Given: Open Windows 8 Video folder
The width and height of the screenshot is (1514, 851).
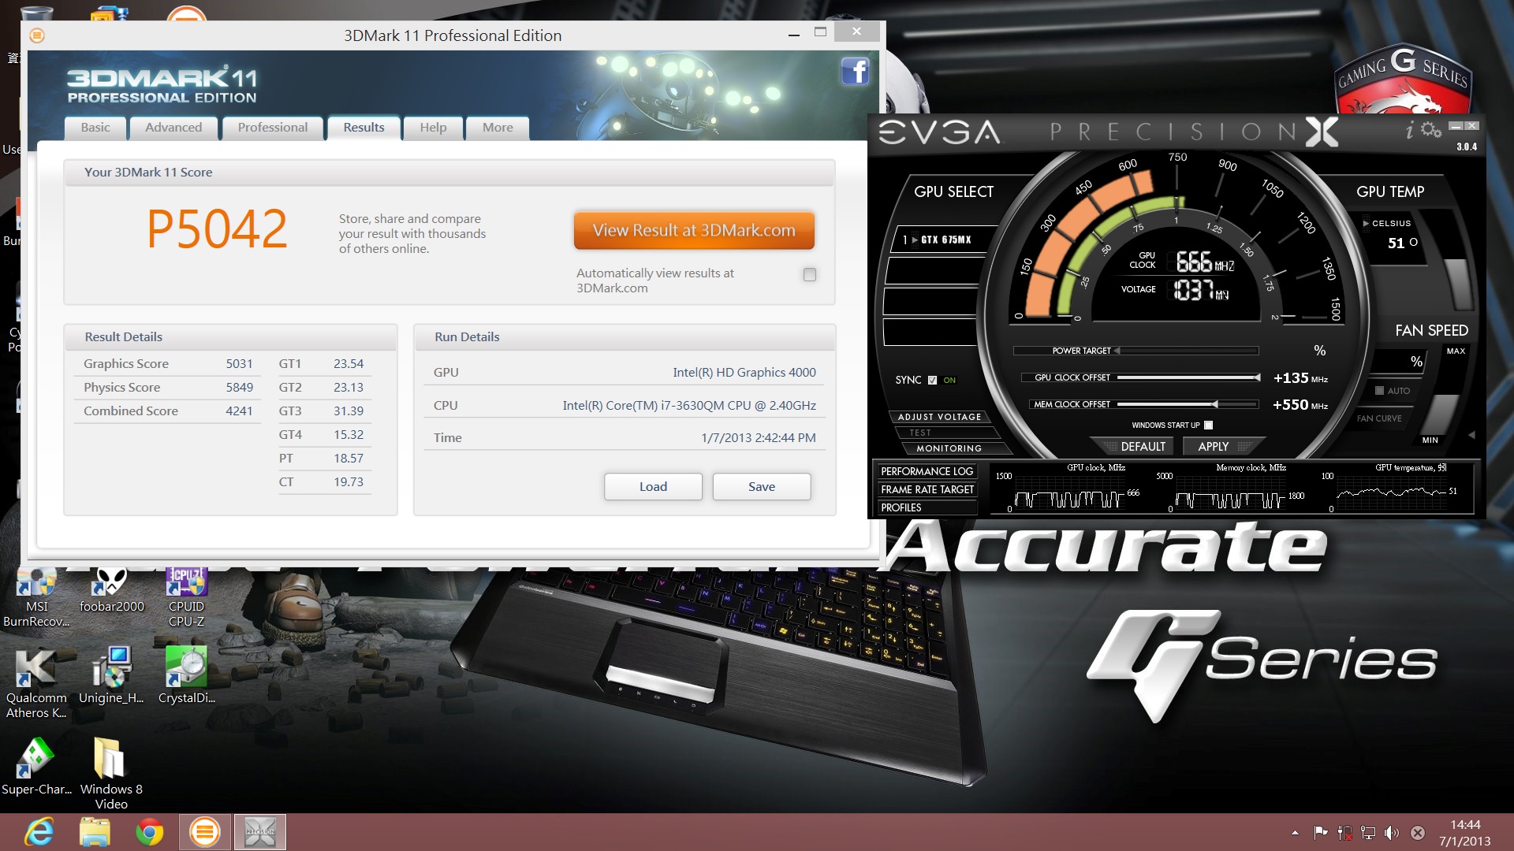Looking at the screenshot, I should (x=111, y=773).
